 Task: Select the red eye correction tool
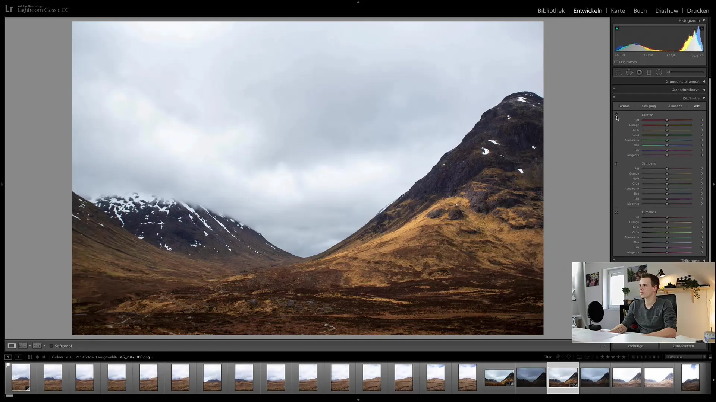[x=640, y=72]
